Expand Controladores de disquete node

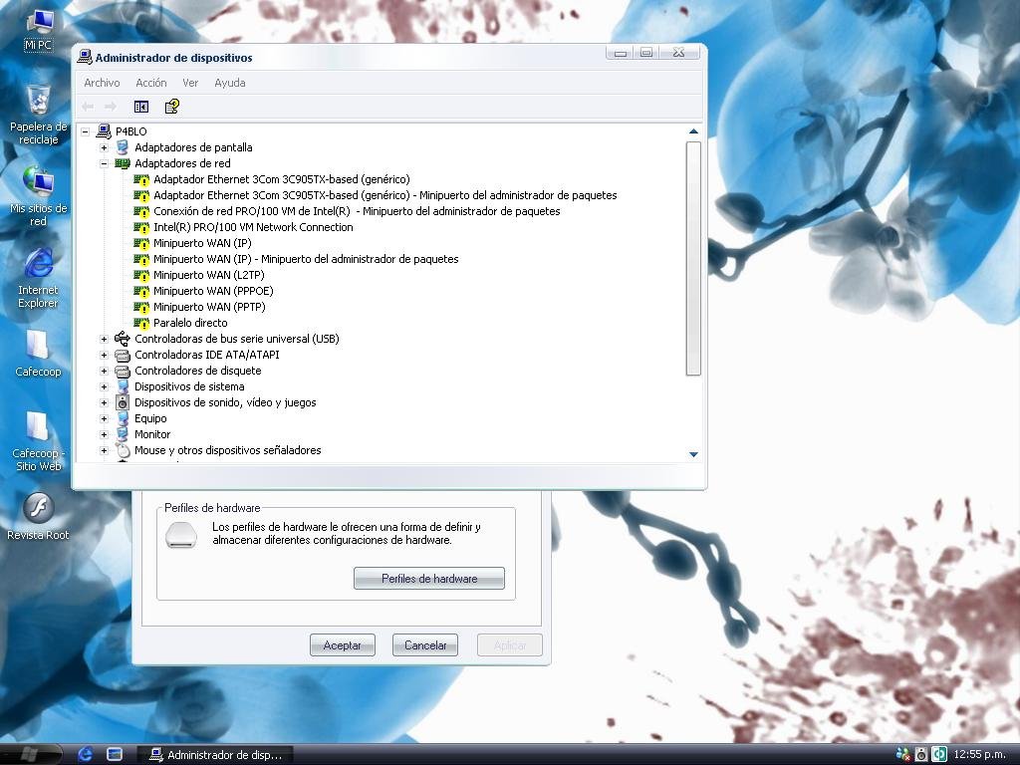point(104,371)
